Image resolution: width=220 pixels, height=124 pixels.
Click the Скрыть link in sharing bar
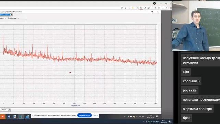pyautogui.click(x=95, y=116)
